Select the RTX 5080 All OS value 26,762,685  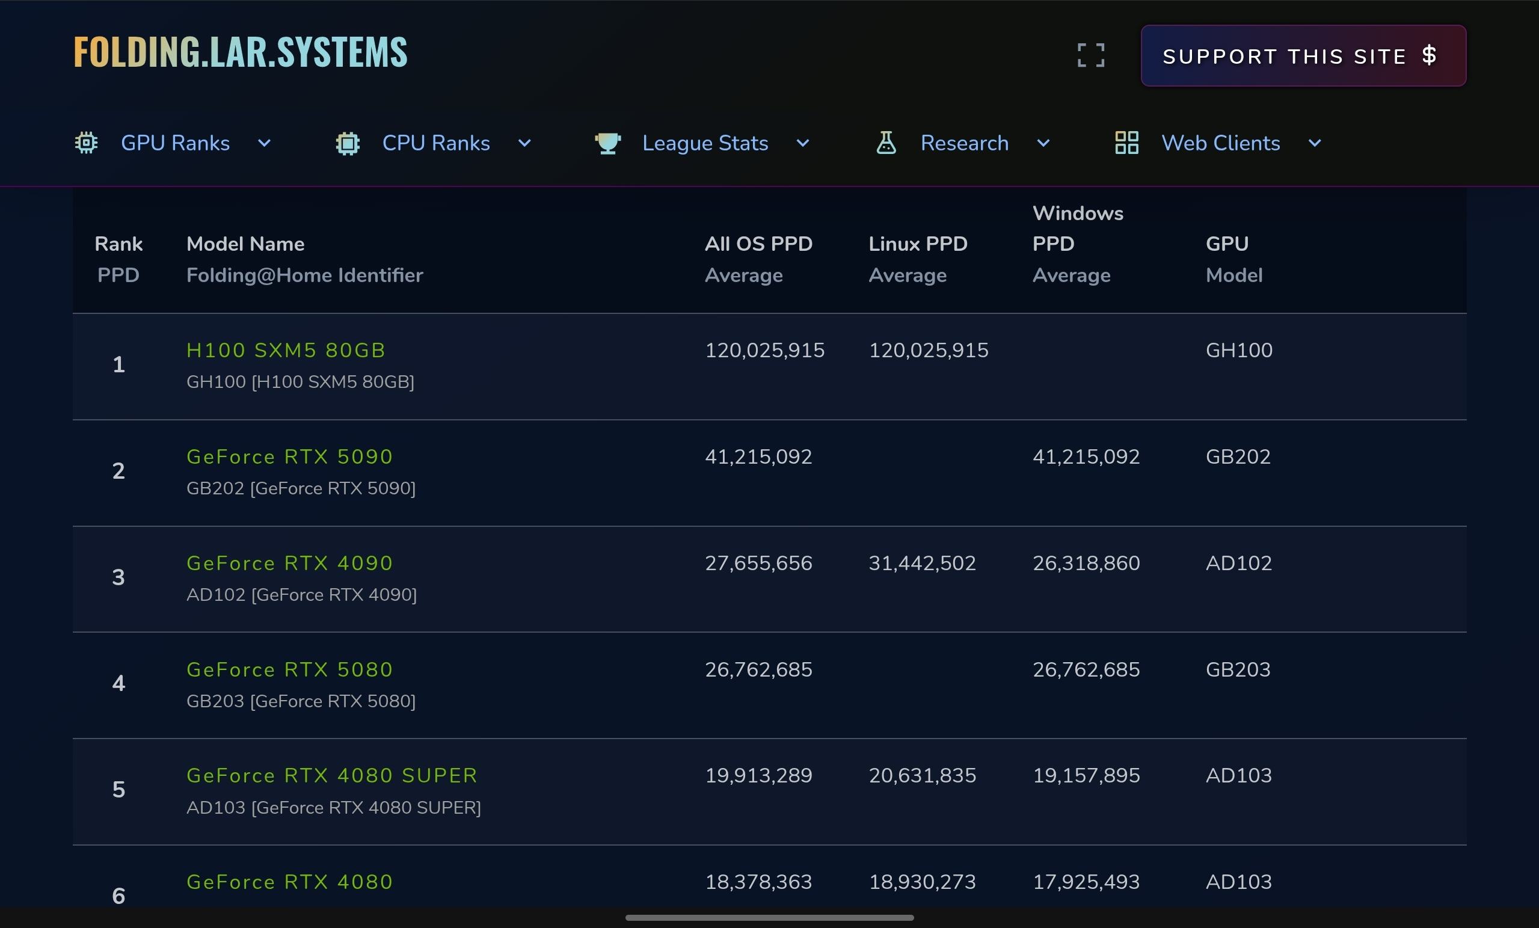(758, 669)
